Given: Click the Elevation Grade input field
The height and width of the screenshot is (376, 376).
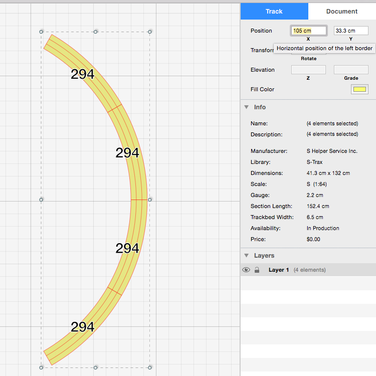Looking at the screenshot, I should point(351,70).
